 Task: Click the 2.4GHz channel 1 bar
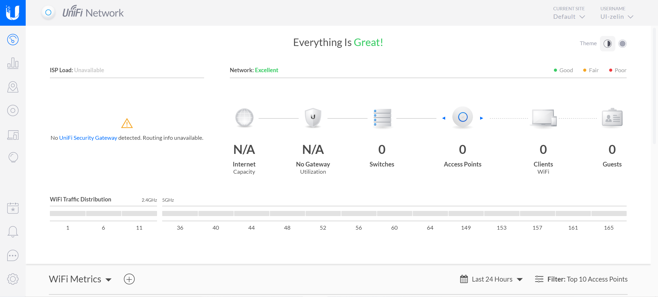68,214
